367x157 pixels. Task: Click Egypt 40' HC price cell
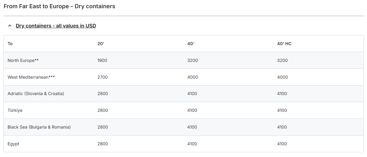click(282, 144)
